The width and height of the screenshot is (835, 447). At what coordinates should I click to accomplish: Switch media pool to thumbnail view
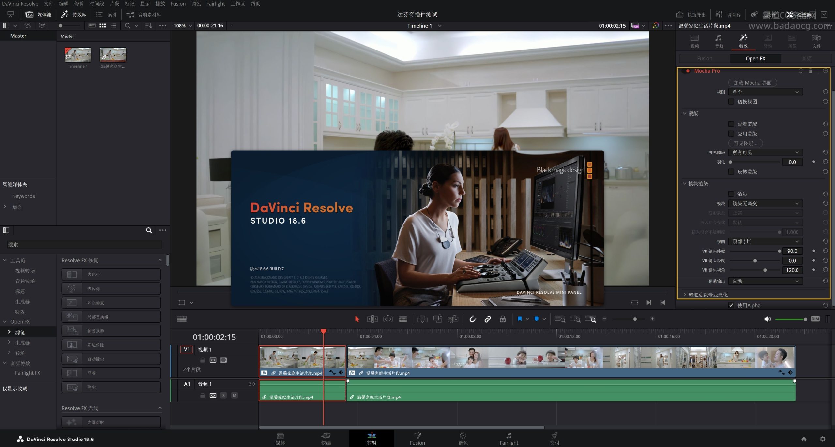click(x=103, y=25)
